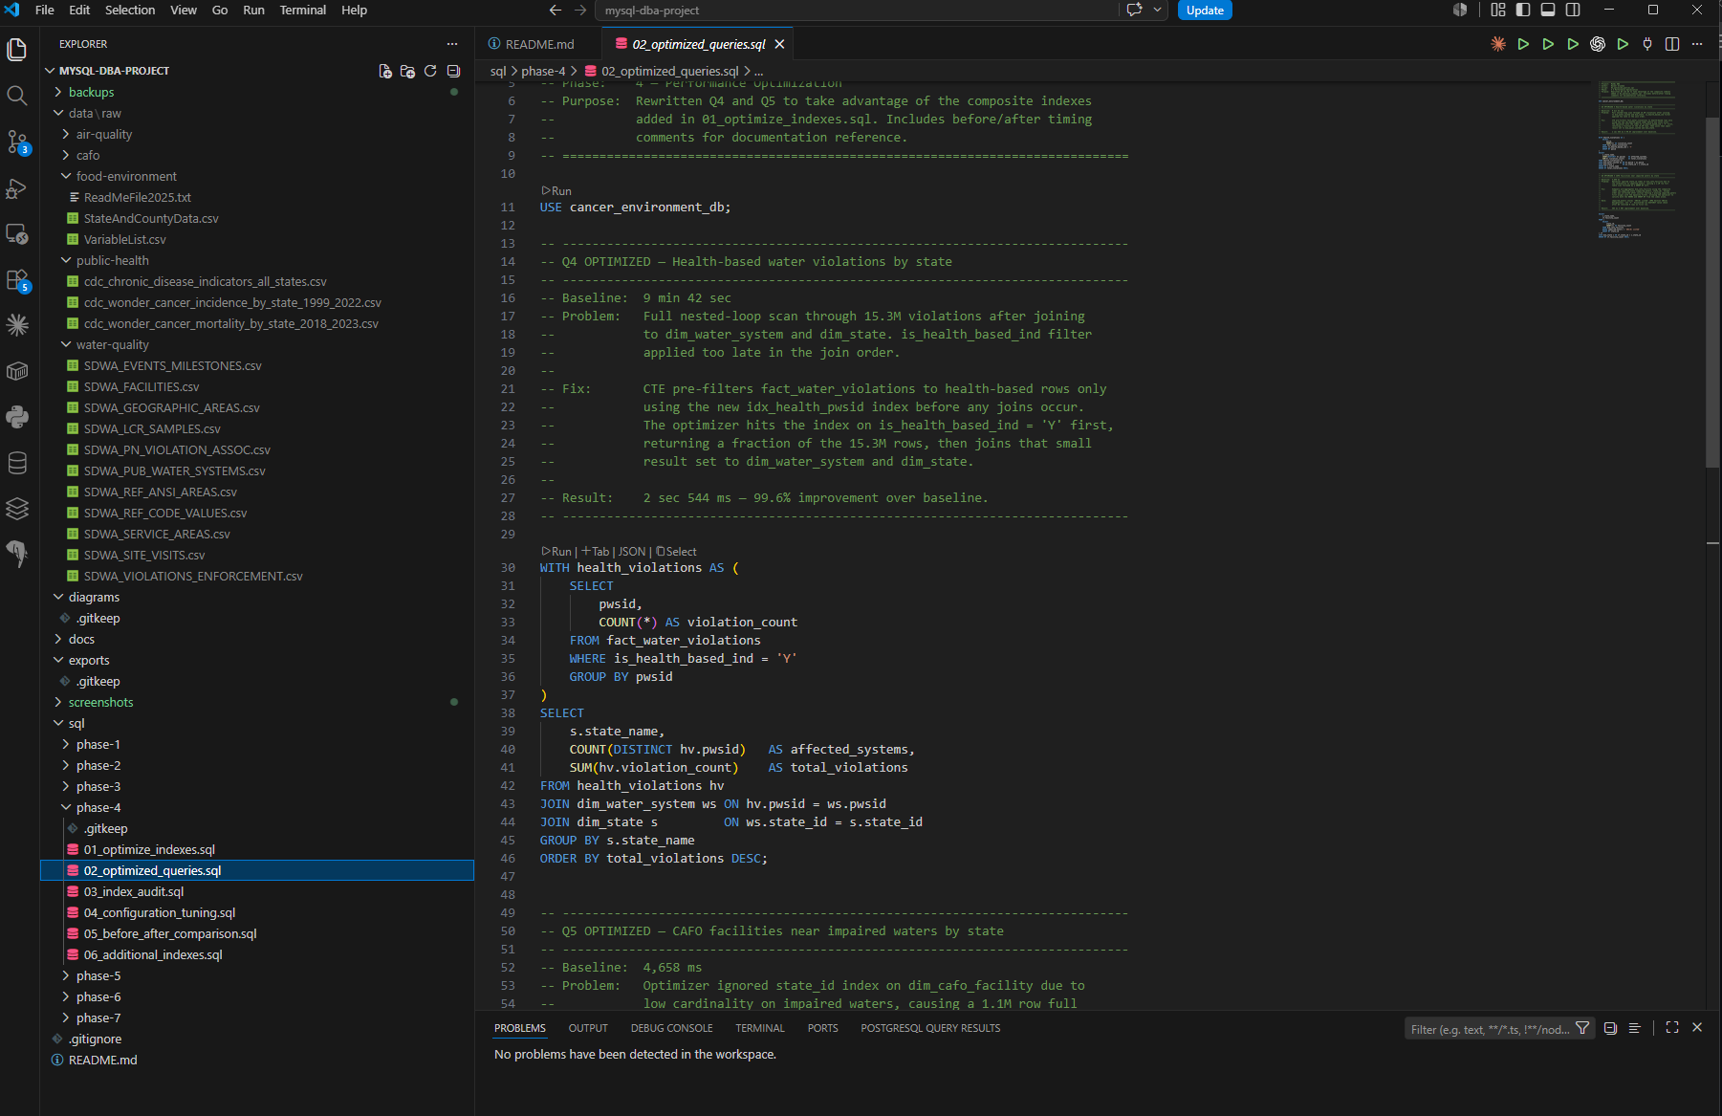Viewport: 1722px width, 1116px height.
Task: Close the 02_optimized_queries.sql tab
Action: pyautogui.click(x=780, y=44)
